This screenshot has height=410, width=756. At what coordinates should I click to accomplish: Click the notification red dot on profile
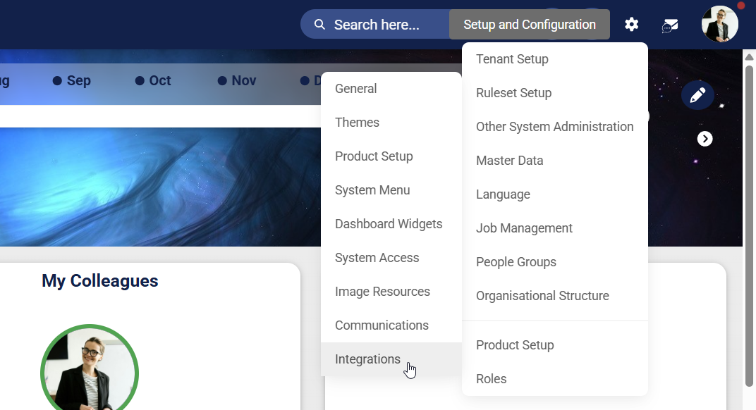(740, 6)
